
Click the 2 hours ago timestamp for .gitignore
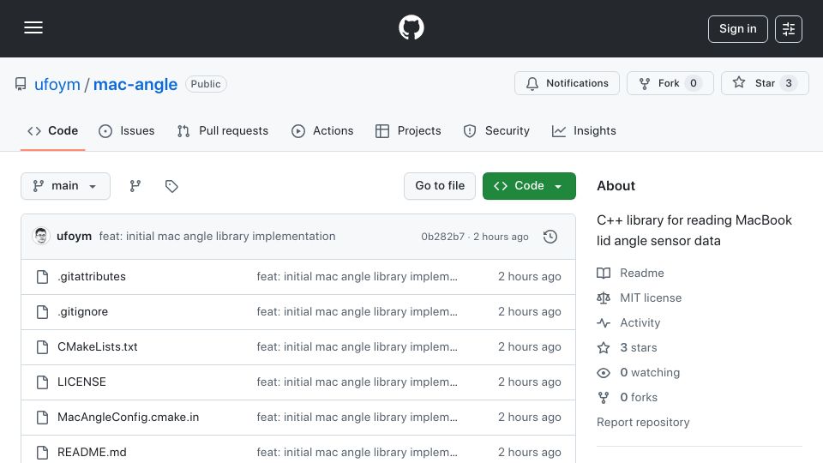(530, 312)
